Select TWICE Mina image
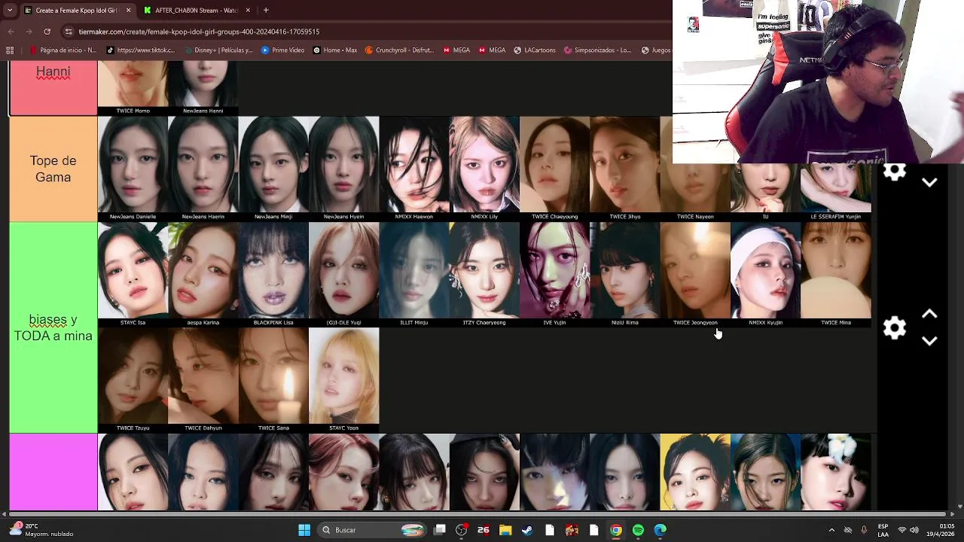Viewport: 964px width, 542px height. (836, 274)
